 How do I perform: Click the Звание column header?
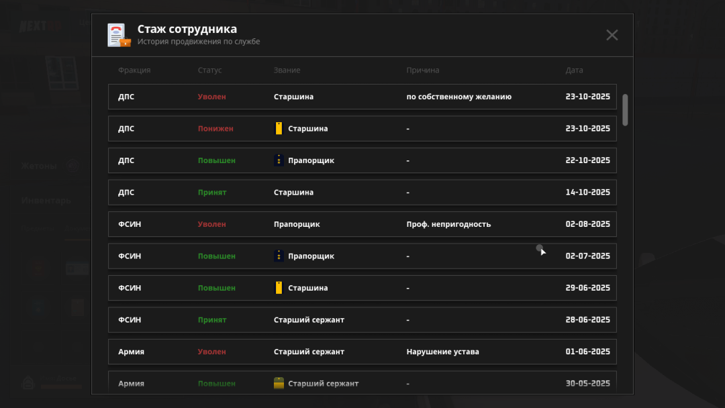coord(287,70)
